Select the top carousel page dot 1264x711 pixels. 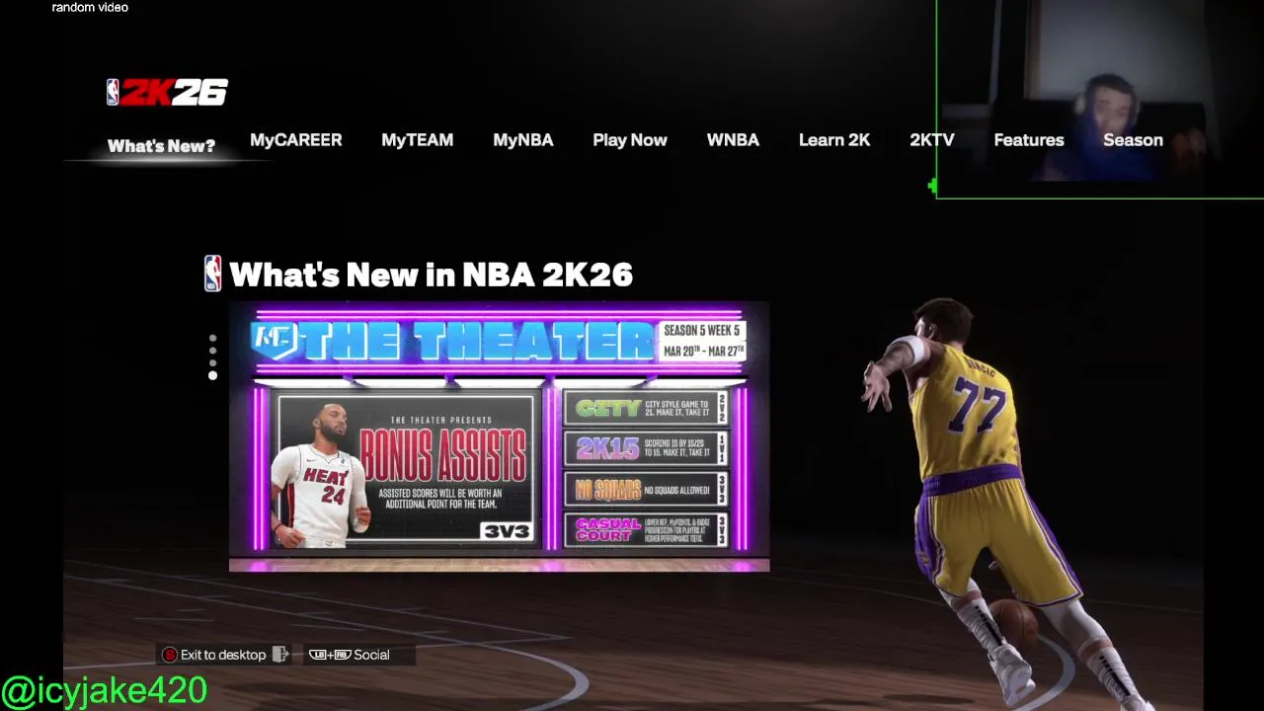[212, 339]
